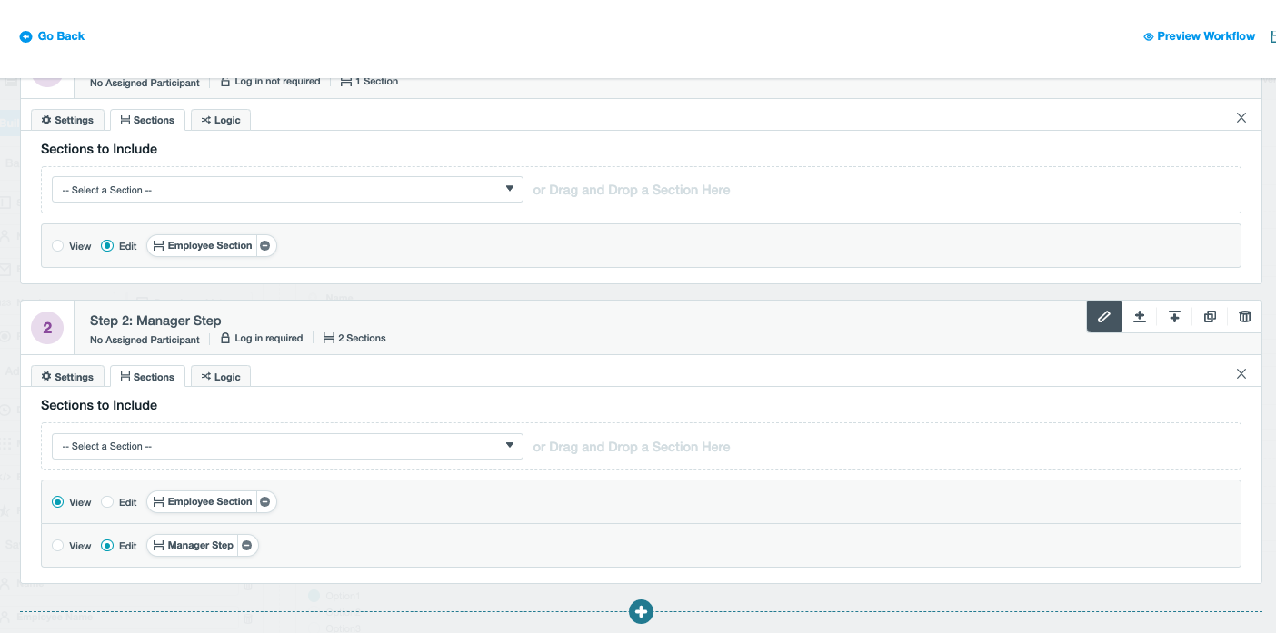This screenshot has width=1276, height=633.
Task: Click add-step-above icon with plus over line
Action: 1140,317
